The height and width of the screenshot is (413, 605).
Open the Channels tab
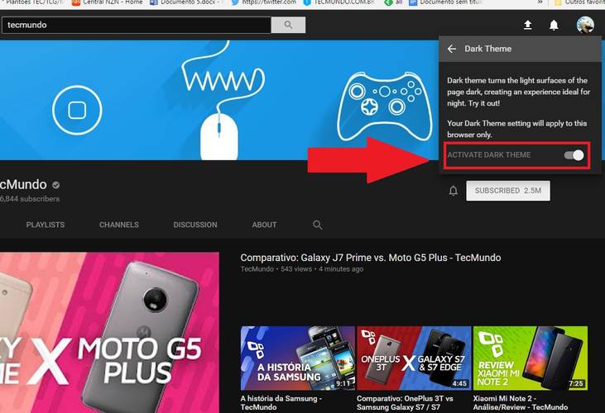(119, 225)
